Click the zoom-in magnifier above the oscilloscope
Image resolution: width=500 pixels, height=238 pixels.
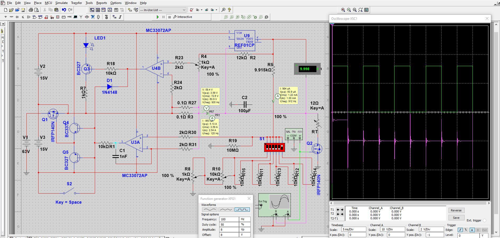pyautogui.click(x=343, y=10)
